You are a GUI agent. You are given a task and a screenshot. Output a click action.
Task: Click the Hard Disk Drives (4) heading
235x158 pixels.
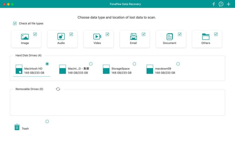pyautogui.click(x=28, y=55)
